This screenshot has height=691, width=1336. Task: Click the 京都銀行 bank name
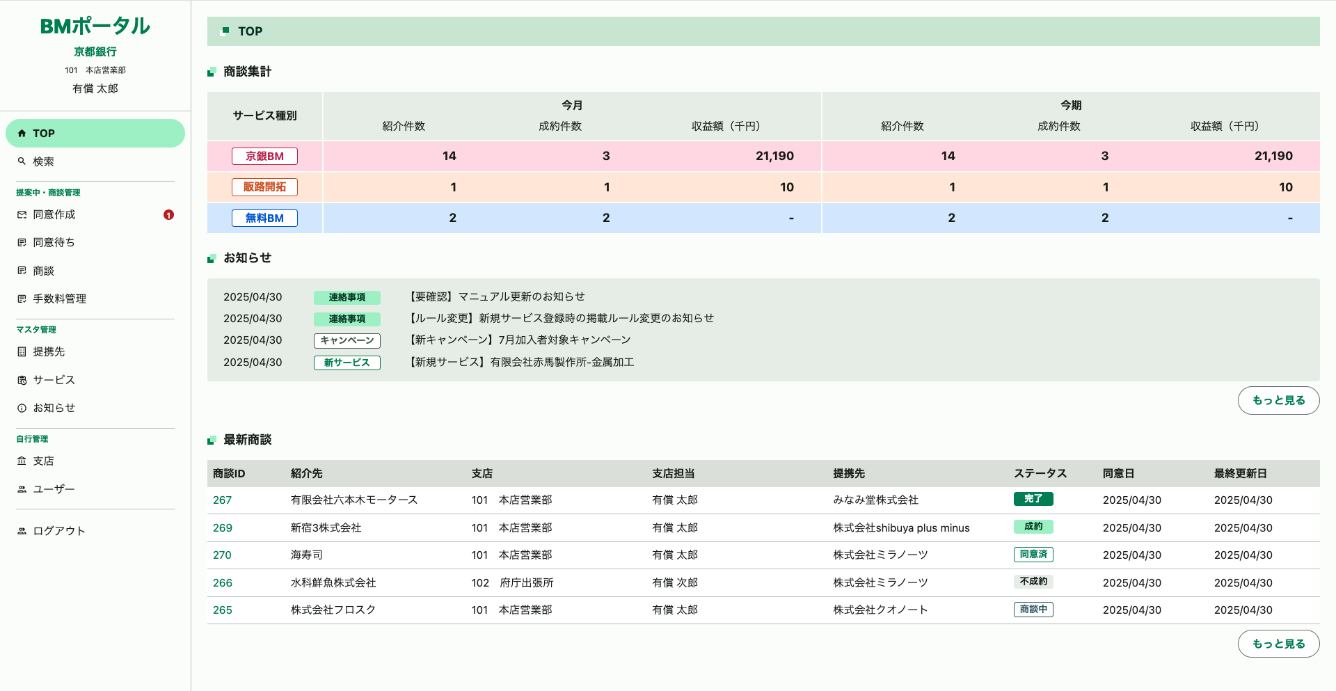click(x=95, y=52)
